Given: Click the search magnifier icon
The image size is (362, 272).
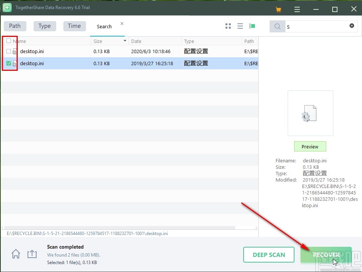Looking at the screenshot, I should click(277, 26).
